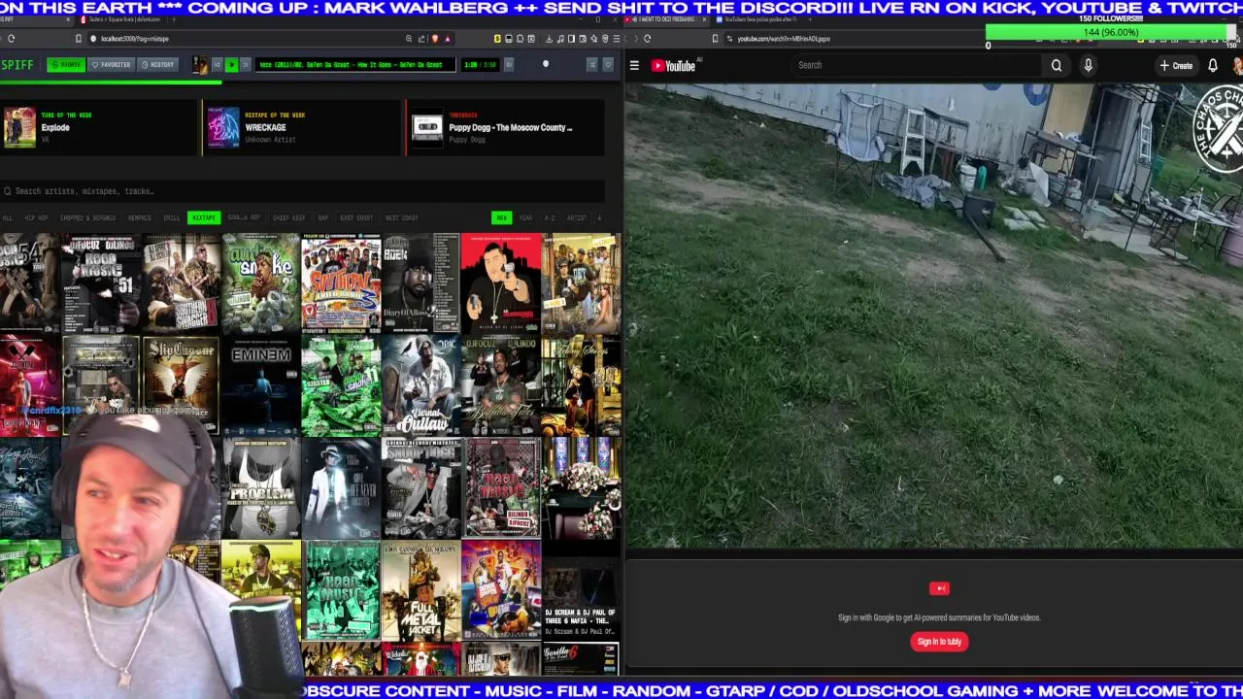Sort by YEAR
1243x699 pixels.
(x=525, y=217)
